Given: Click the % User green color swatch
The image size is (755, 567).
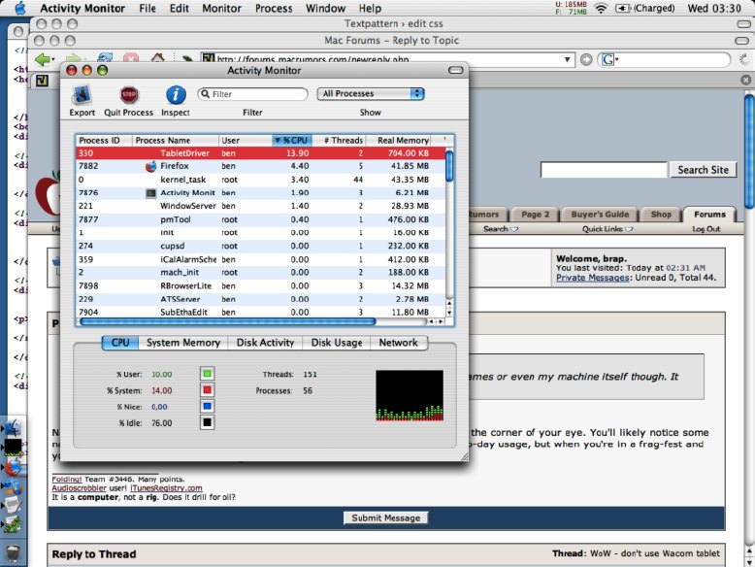Looking at the screenshot, I should pyautogui.click(x=207, y=374).
